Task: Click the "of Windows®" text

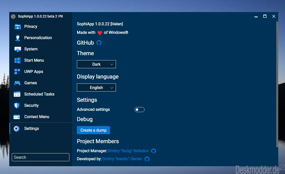Action: (x=116, y=33)
